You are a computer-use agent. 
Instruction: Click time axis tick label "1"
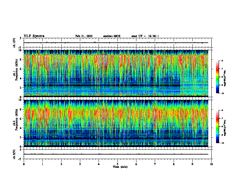43,164
